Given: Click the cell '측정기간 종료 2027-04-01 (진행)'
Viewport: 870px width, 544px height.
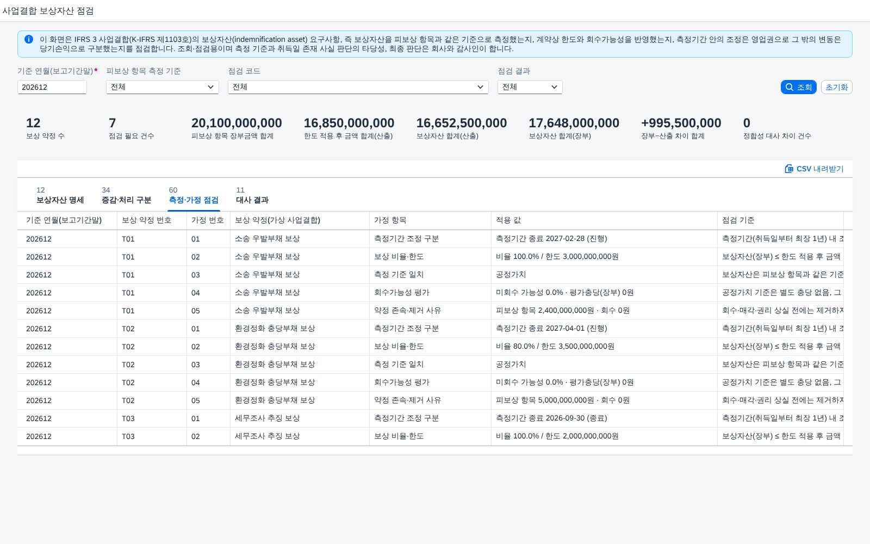Looking at the screenshot, I should pyautogui.click(x=604, y=329).
